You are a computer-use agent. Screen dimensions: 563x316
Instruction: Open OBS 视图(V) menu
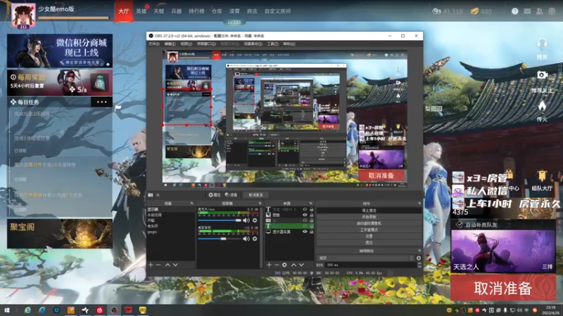(x=186, y=44)
